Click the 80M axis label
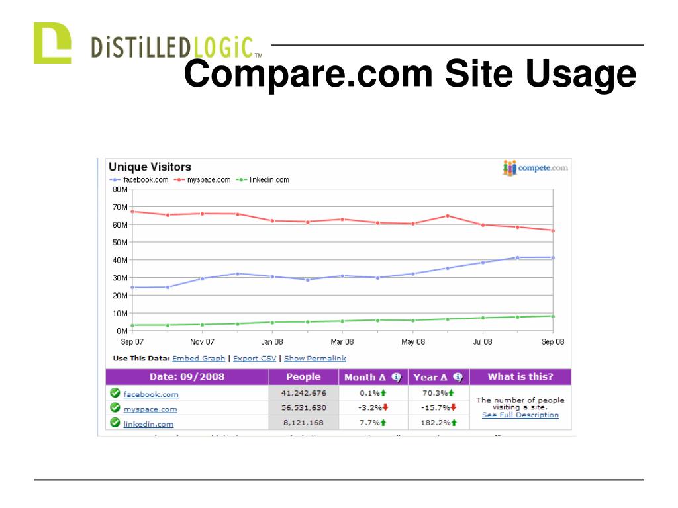The height and width of the screenshot is (508, 678). (x=120, y=189)
